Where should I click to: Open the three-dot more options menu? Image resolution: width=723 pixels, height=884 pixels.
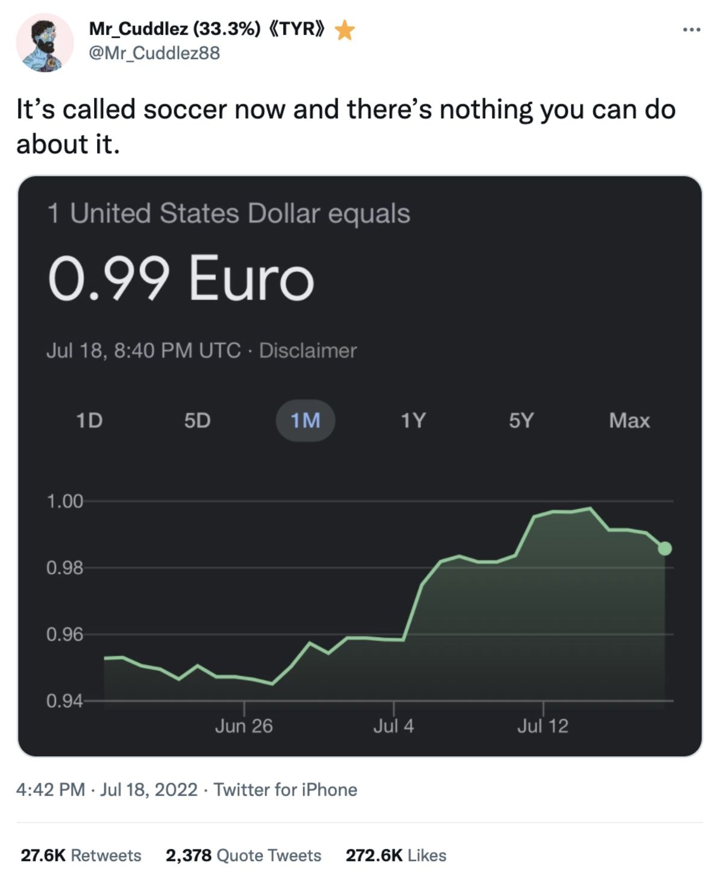(x=691, y=30)
